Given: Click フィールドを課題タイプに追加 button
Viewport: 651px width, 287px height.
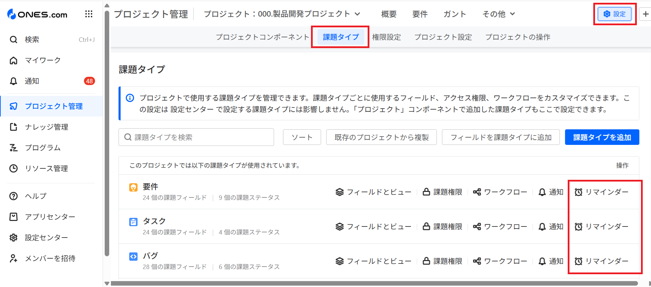Looking at the screenshot, I should (x=501, y=137).
